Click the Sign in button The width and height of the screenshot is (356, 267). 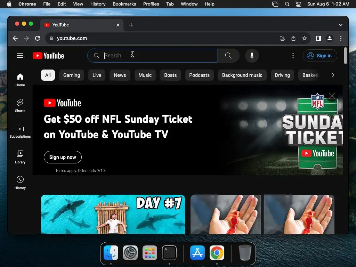[x=320, y=56]
